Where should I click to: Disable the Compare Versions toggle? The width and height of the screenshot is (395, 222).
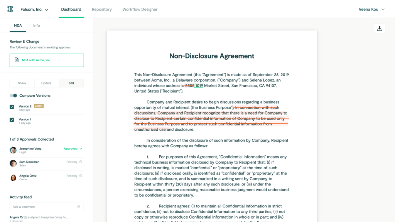coord(13,95)
